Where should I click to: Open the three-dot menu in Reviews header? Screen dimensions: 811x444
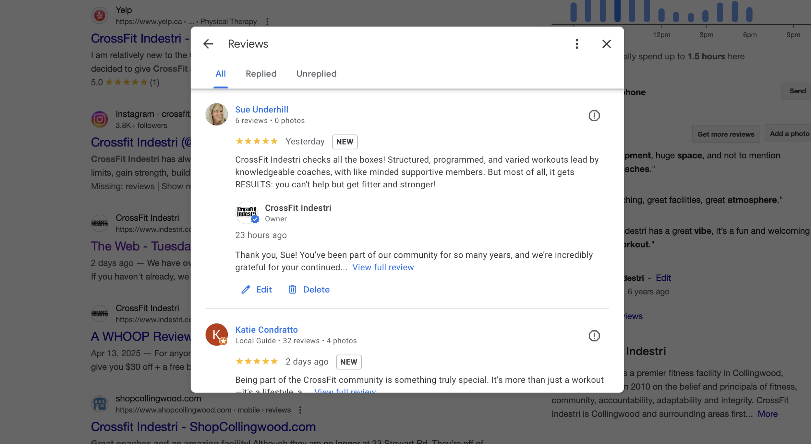pos(577,44)
